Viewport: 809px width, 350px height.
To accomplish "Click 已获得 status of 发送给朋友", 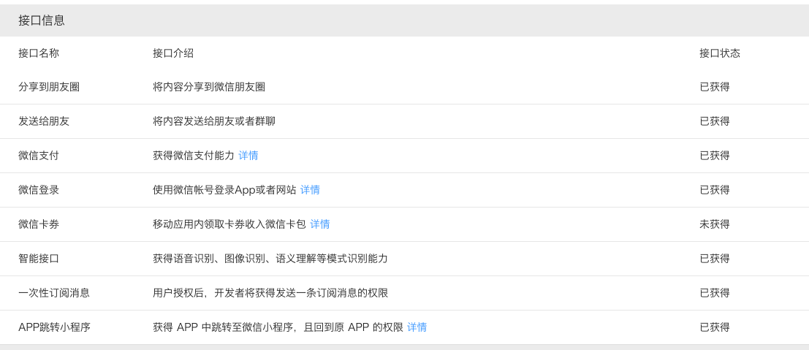I will tap(715, 121).
